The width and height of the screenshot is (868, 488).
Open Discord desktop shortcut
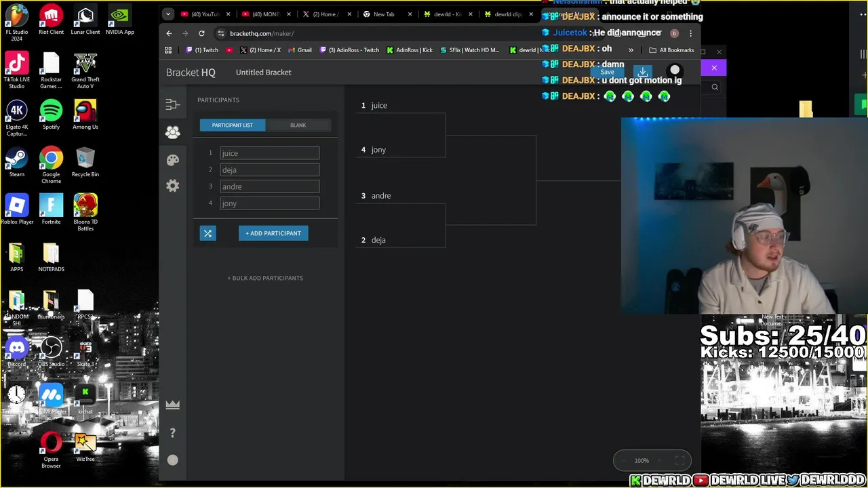pyautogui.click(x=17, y=352)
